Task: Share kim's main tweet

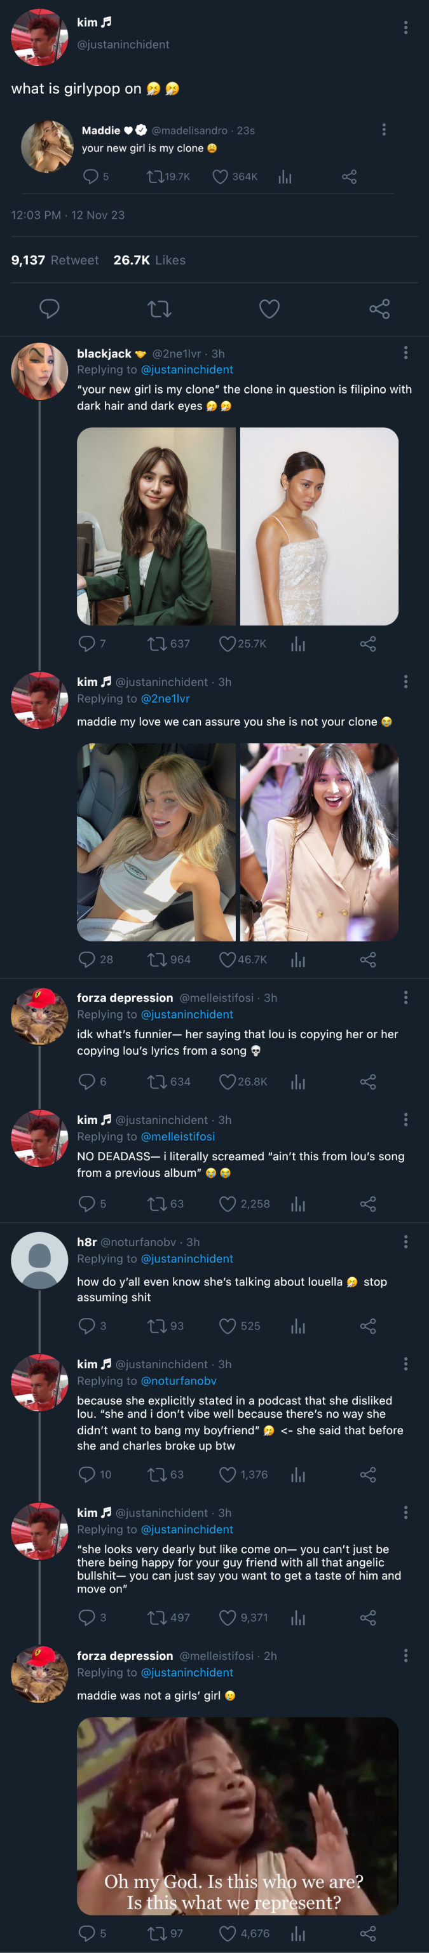Action: pos(379,308)
